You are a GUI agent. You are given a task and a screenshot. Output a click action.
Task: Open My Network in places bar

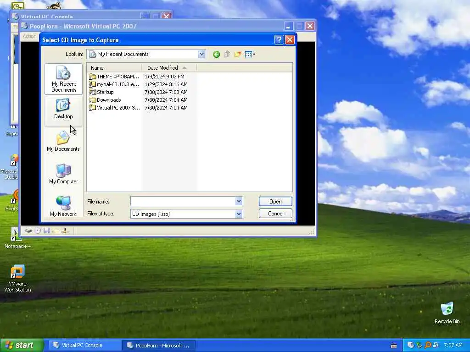[63, 206]
